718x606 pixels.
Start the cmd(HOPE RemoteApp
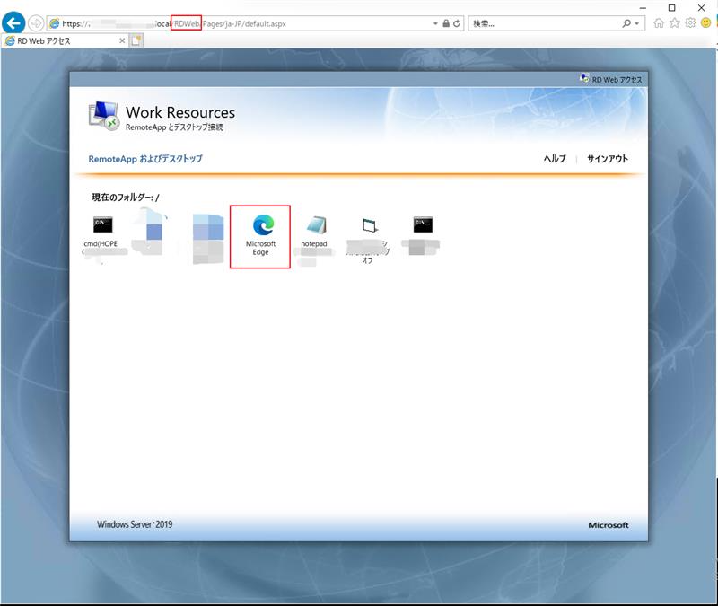coord(102,232)
